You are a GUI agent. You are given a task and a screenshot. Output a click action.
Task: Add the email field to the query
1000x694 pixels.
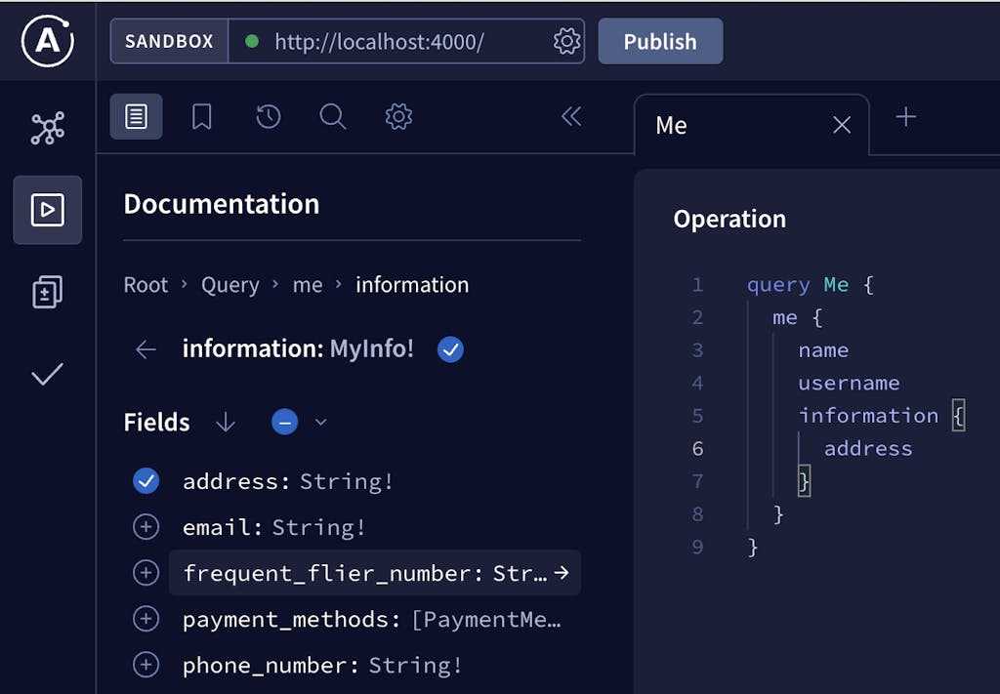[x=146, y=527]
